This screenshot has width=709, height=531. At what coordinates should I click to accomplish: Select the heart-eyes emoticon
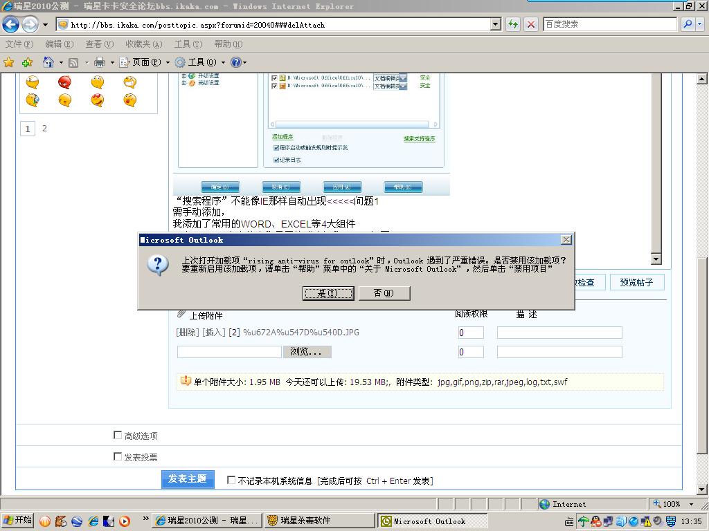click(97, 100)
